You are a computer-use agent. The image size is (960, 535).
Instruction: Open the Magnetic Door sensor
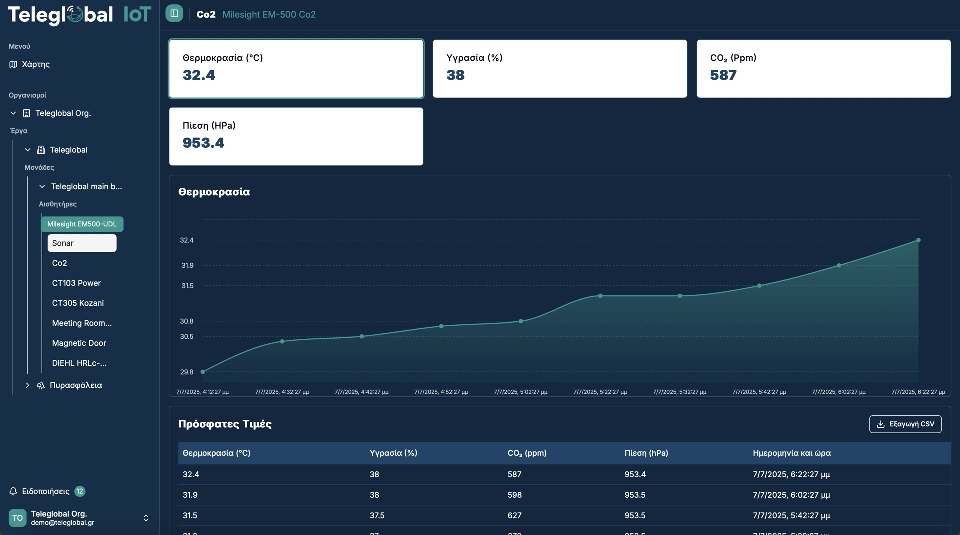tap(79, 343)
